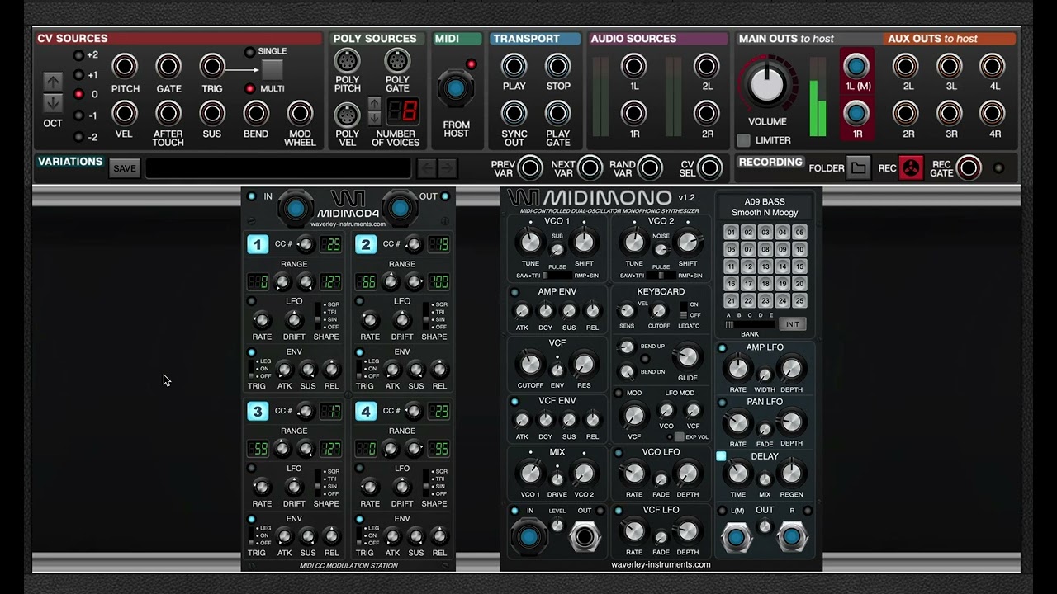
Task: Click the aux out 4L jack
Action: (992, 66)
